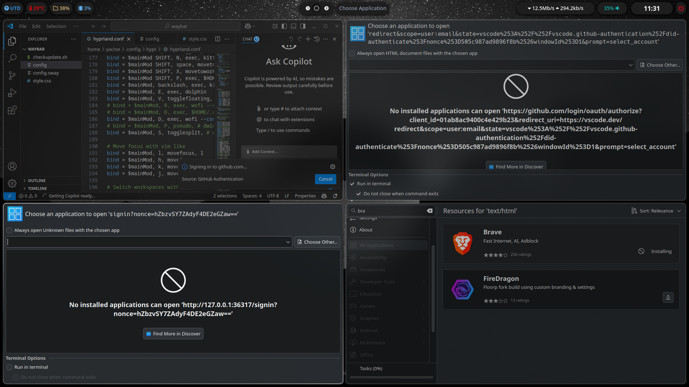Click the install download icon for FireDragon
Viewport: 689px width, 387px height.
tap(668, 297)
